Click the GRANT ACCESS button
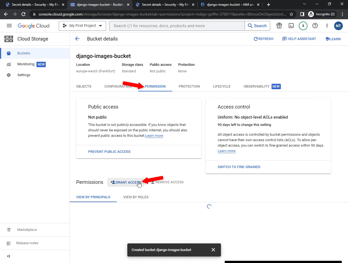The image size is (348, 263). (126, 182)
